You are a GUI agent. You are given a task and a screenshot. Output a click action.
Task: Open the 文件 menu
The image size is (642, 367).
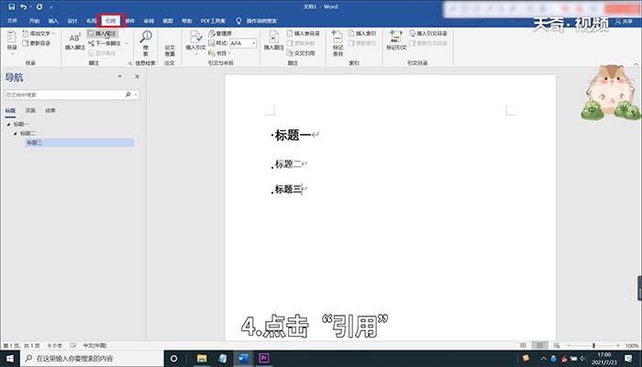12,20
